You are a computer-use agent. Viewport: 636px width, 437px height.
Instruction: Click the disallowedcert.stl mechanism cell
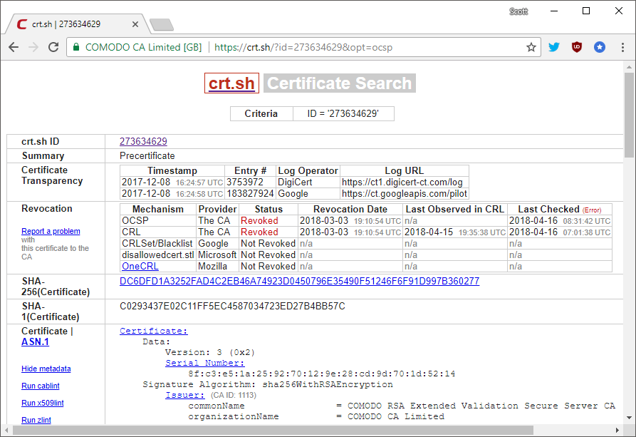pyautogui.click(x=158, y=255)
